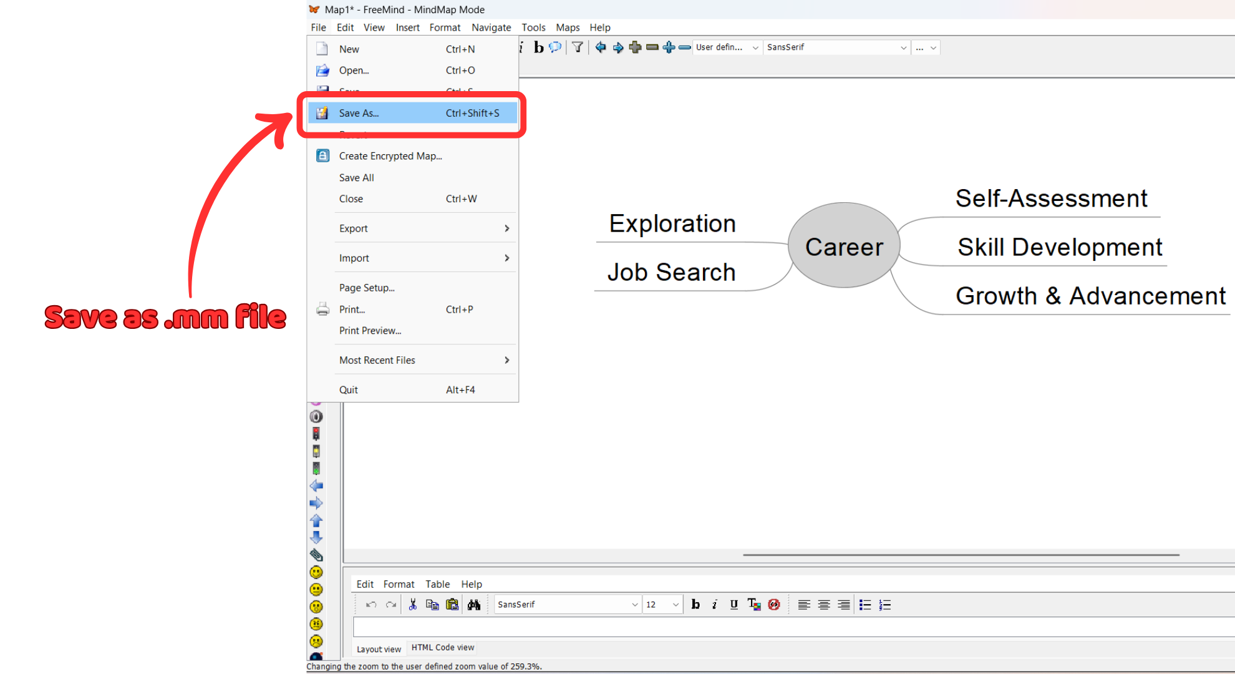Click the blue right arrow in main toolbar
Screen dimensions: 1235x674
(618, 47)
